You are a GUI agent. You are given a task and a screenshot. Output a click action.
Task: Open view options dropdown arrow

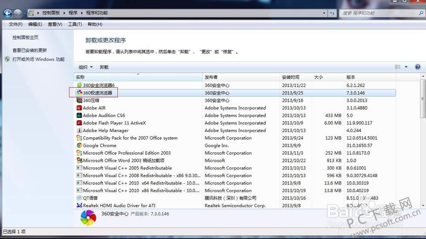(x=406, y=67)
